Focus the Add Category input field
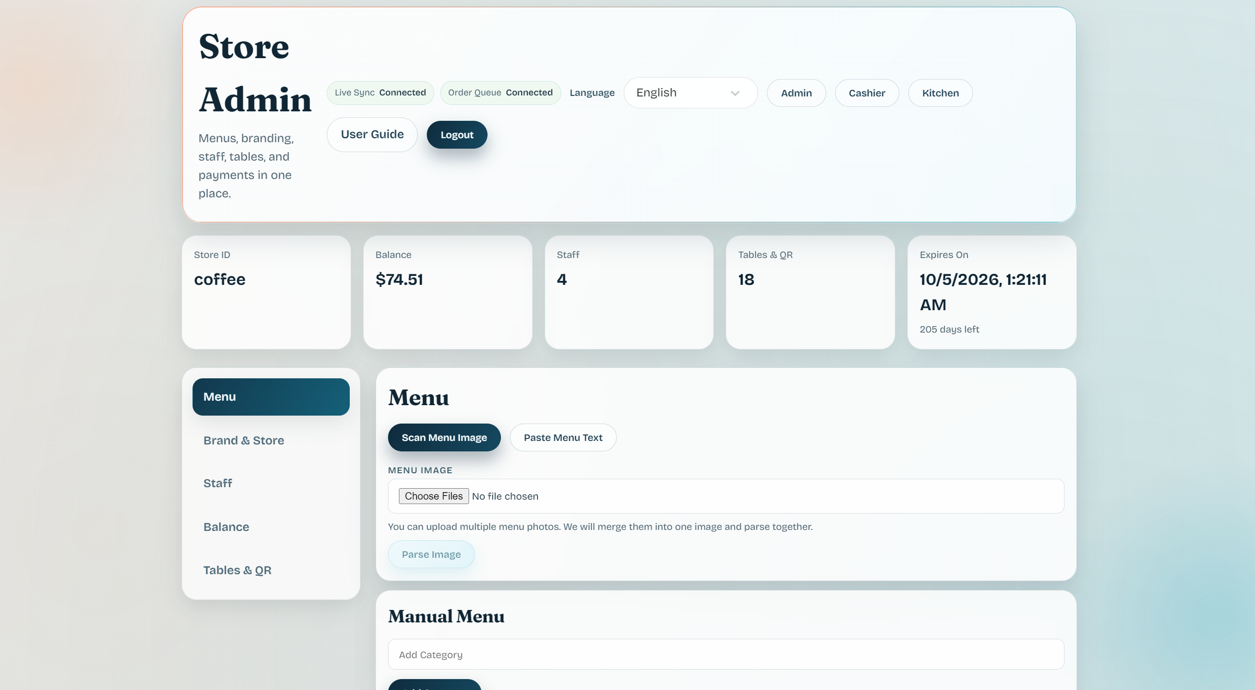 (x=726, y=655)
